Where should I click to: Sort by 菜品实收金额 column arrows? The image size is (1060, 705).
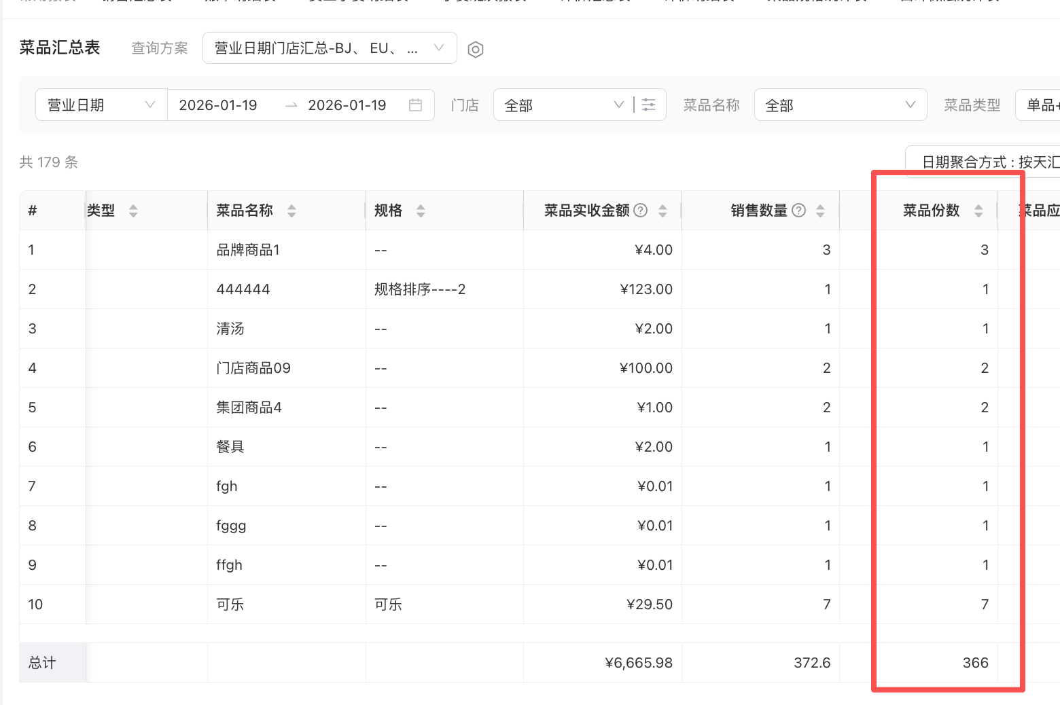(662, 211)
